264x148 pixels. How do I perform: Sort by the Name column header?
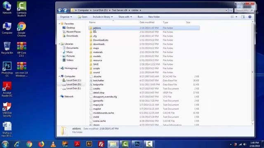(x=92, y=22)
